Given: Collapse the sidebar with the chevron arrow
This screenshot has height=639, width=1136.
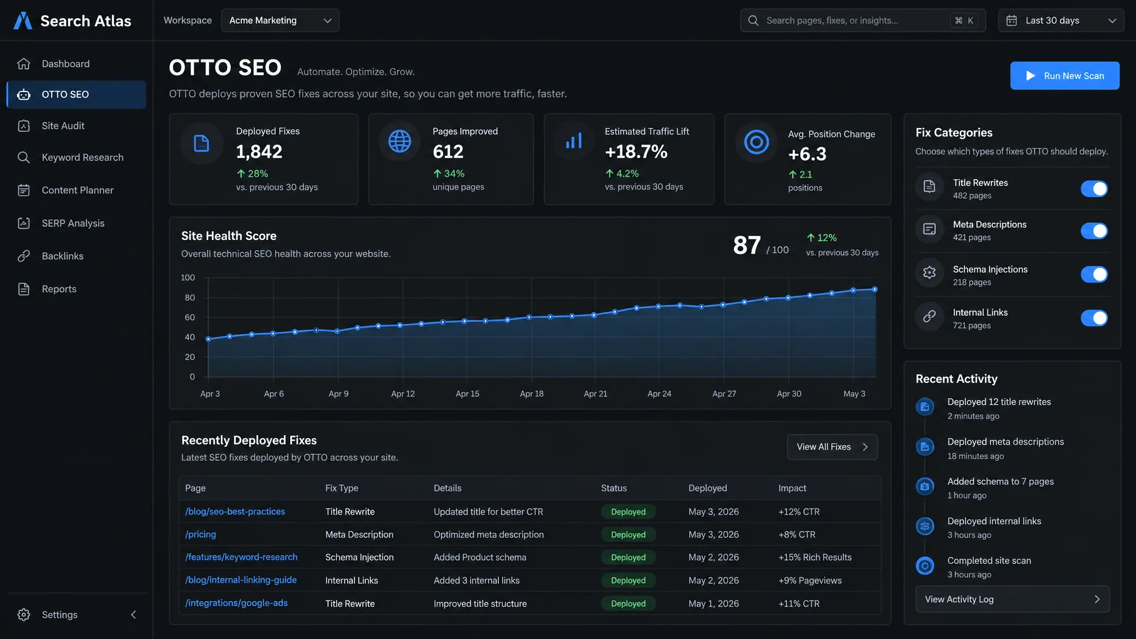Looking at the screenshot, I should (133, 614).
